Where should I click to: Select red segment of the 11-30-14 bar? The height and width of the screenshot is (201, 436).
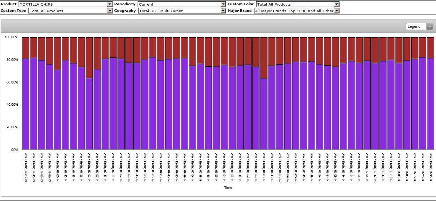click(x=430, y=47)
